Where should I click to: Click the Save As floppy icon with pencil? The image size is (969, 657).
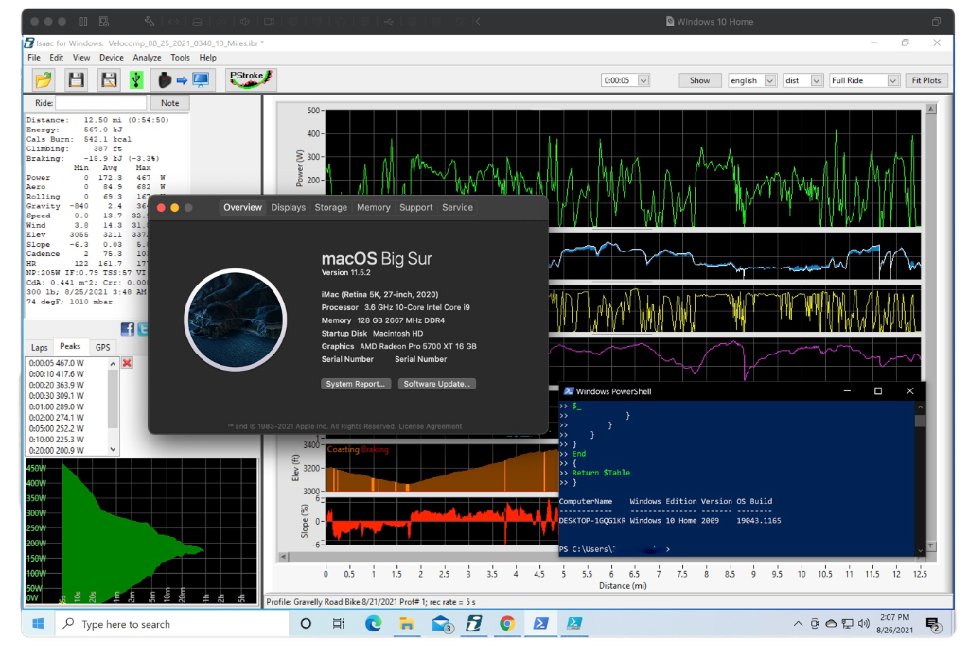pyautogui.click(x=109, y=79)
